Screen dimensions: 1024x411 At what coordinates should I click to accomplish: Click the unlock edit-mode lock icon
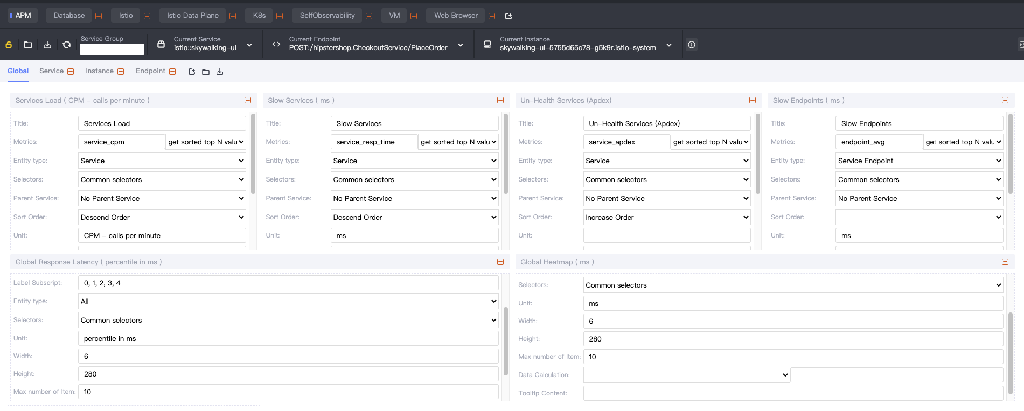pos(9,45)
